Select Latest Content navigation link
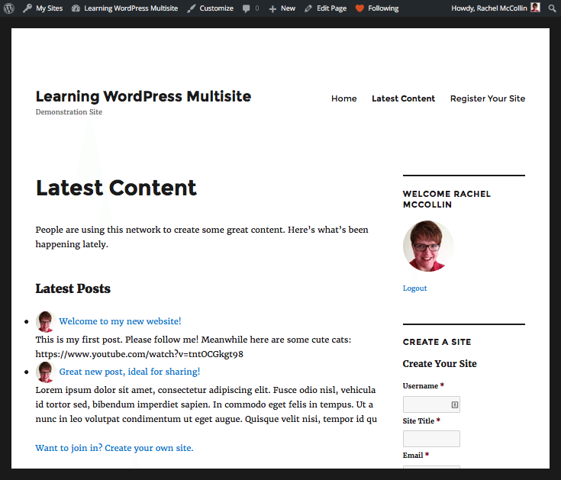This screenshot has height=480, width=561. click(403, 98)
